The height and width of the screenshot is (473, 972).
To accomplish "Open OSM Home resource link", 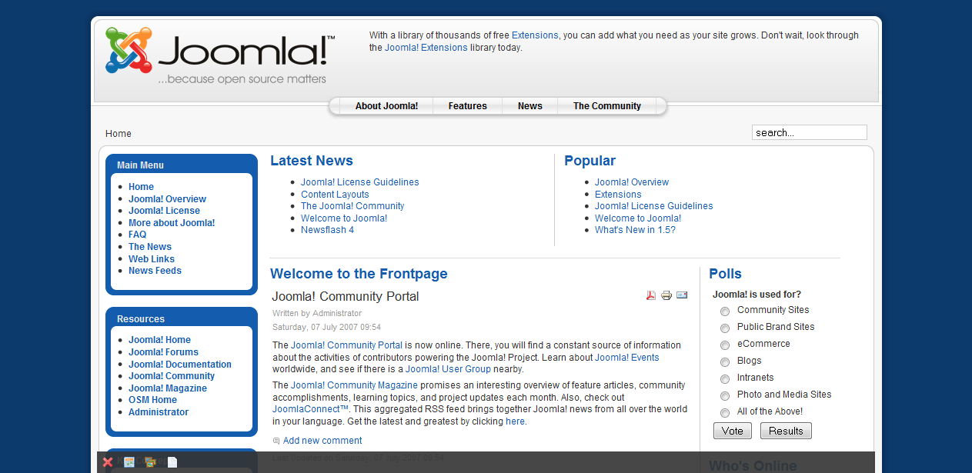I will click(x=152, y=400).
